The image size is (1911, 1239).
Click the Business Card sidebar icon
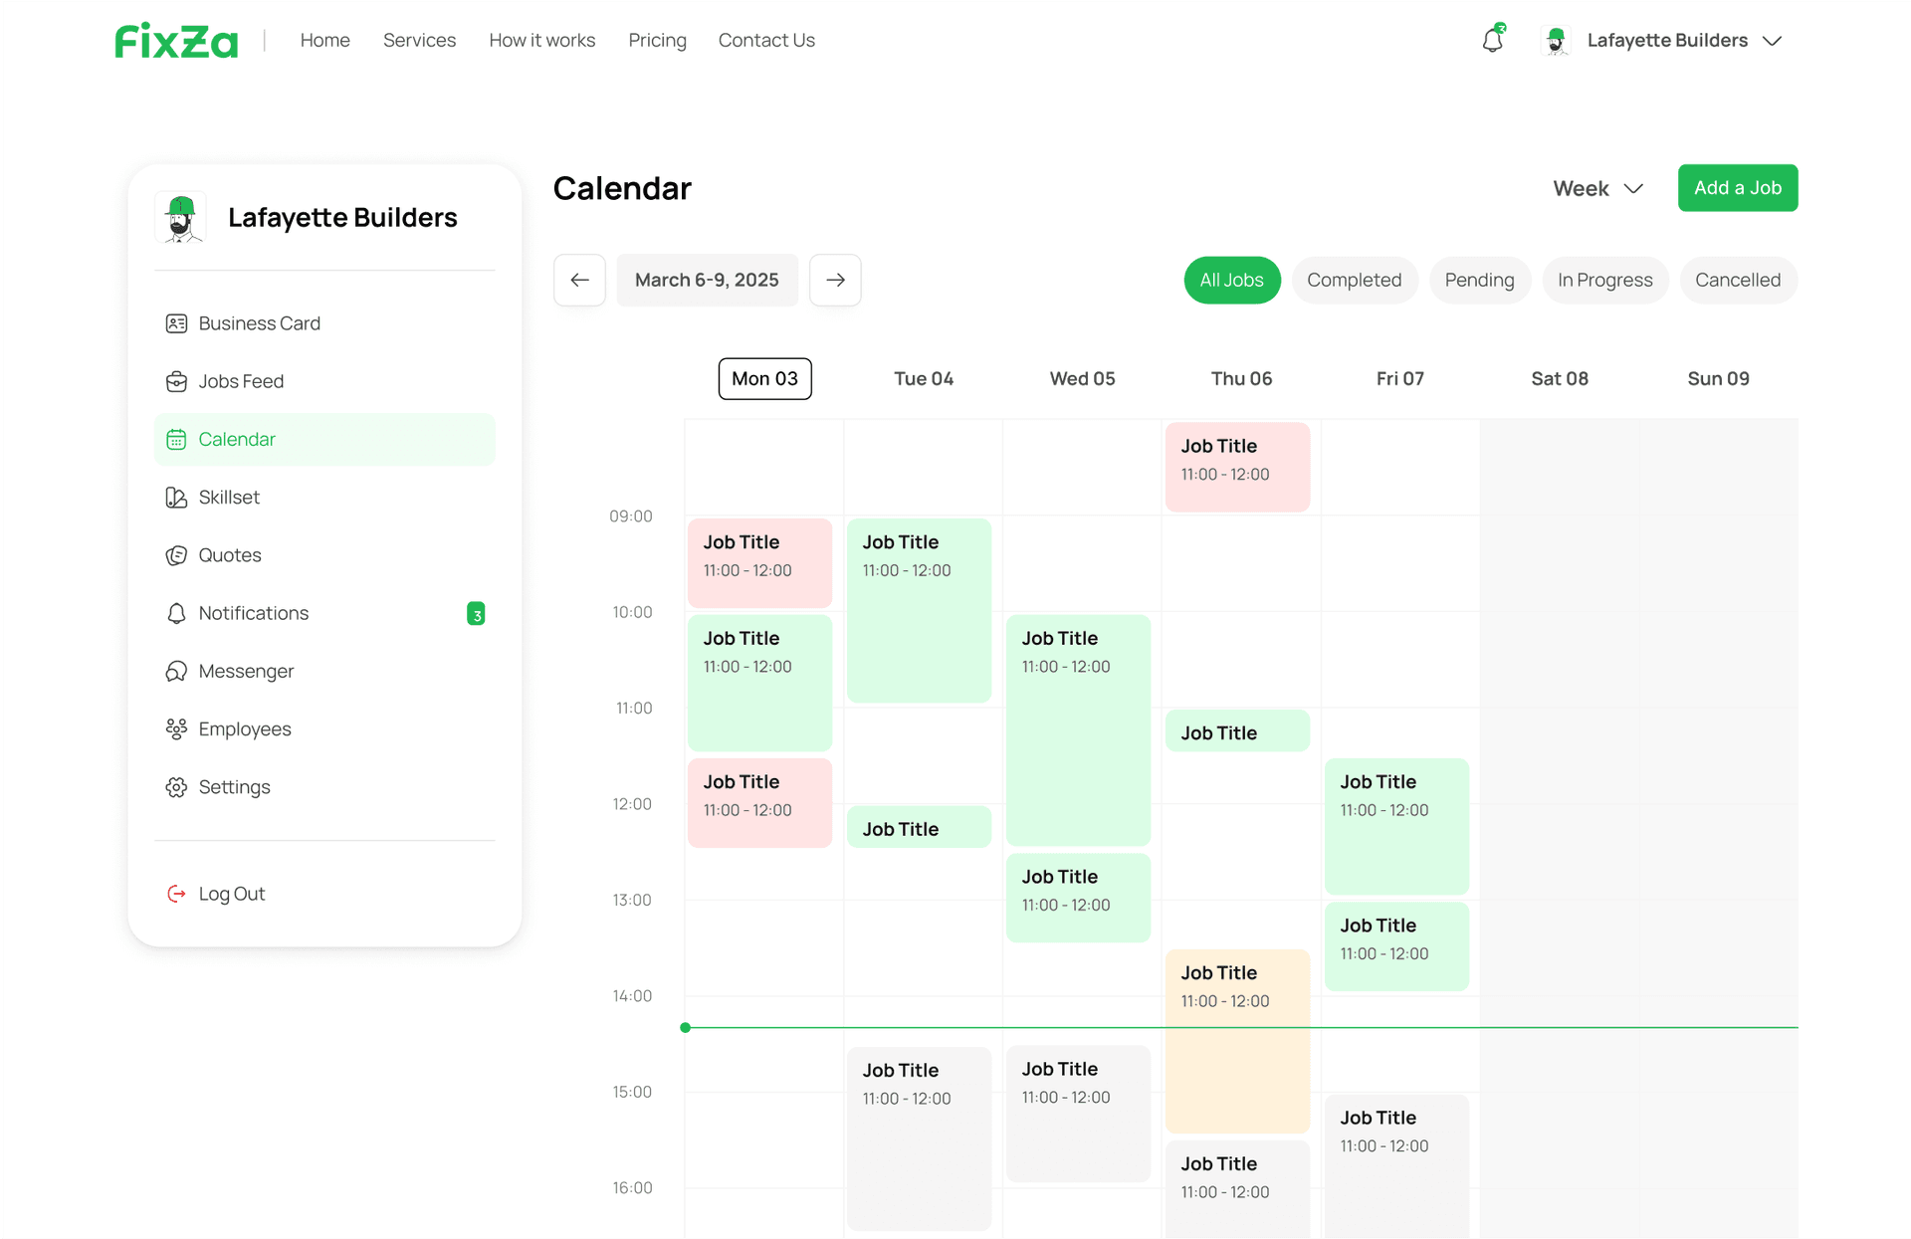176,323
